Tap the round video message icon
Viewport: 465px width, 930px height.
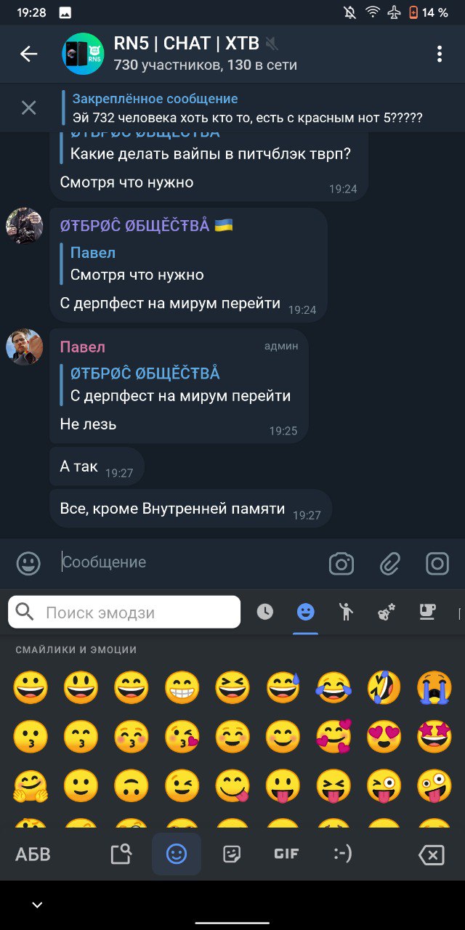pyautogui.click(x=437, y=564)
